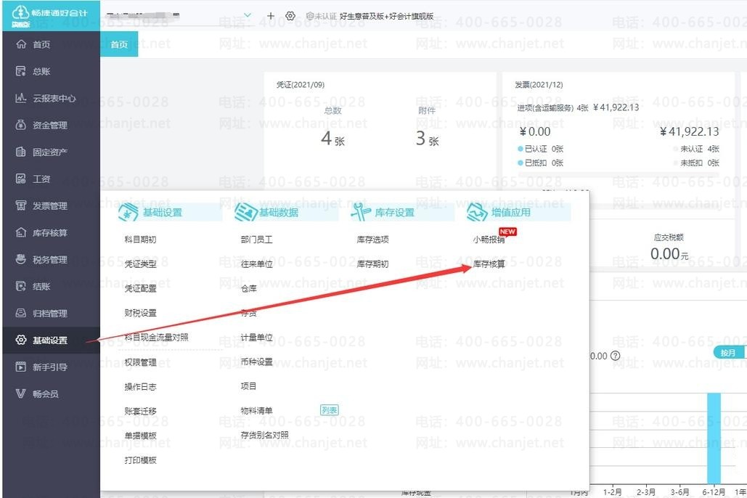Click the 库存设置 header tools icon
Image resolution: width=747 pixels, height=498 pixels.
pyautogui.click(x=361, y=212)
